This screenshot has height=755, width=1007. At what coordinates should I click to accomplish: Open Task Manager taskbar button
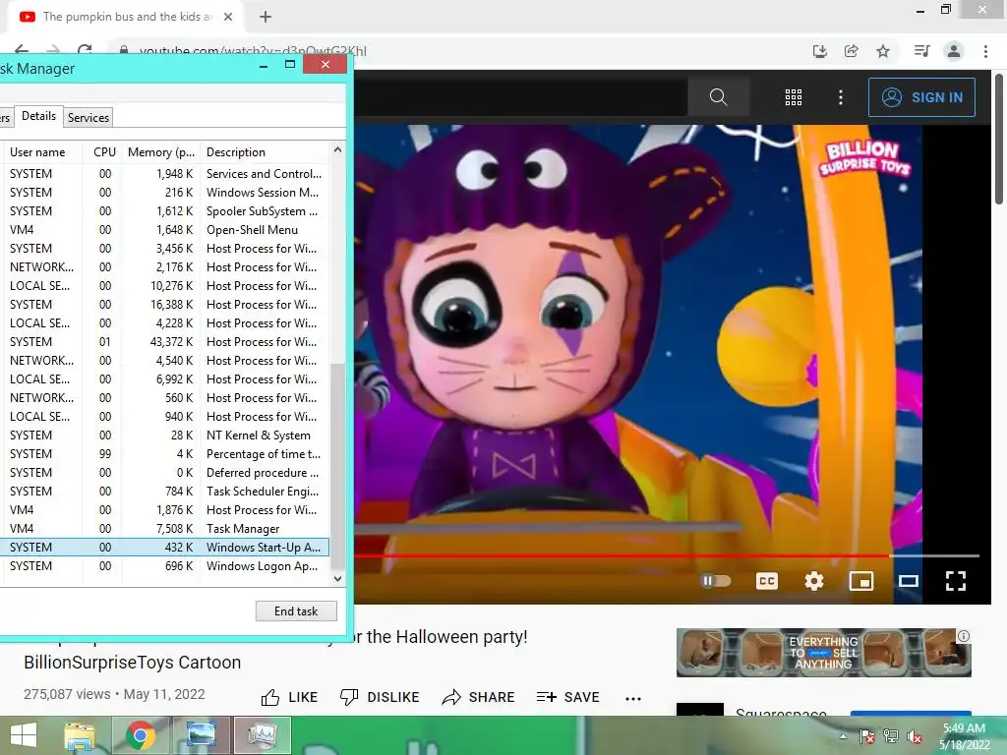262,735
